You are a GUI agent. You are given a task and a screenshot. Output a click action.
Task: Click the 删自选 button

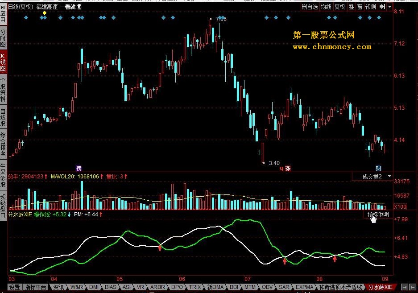(x=310, y=7)
